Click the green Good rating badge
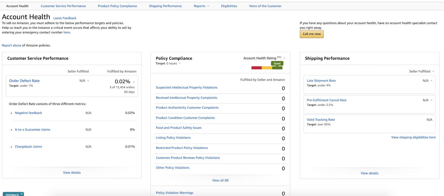This screenshot has height=196, width=444. click(x=277, y=63)
